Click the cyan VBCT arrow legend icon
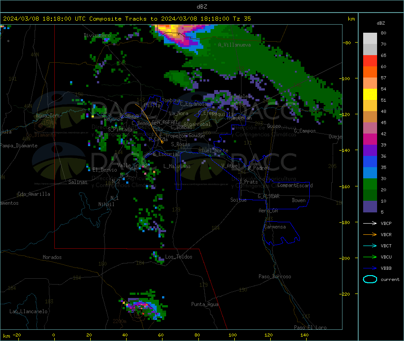The image size is (404, 341). point(370,246)
